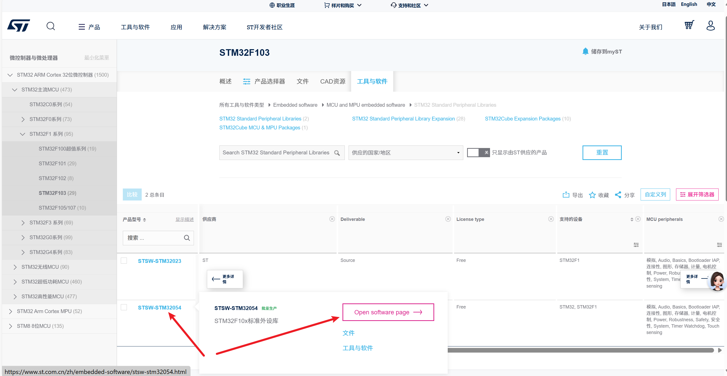The width and height of the screenshot is (727, 376).
Task: Open the STSW-STM32023 product link
Action: (159, 261)
